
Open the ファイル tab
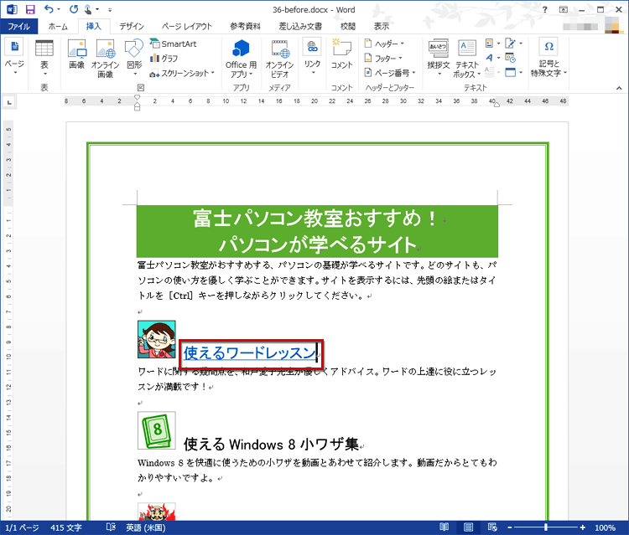[x=18, y=27]
